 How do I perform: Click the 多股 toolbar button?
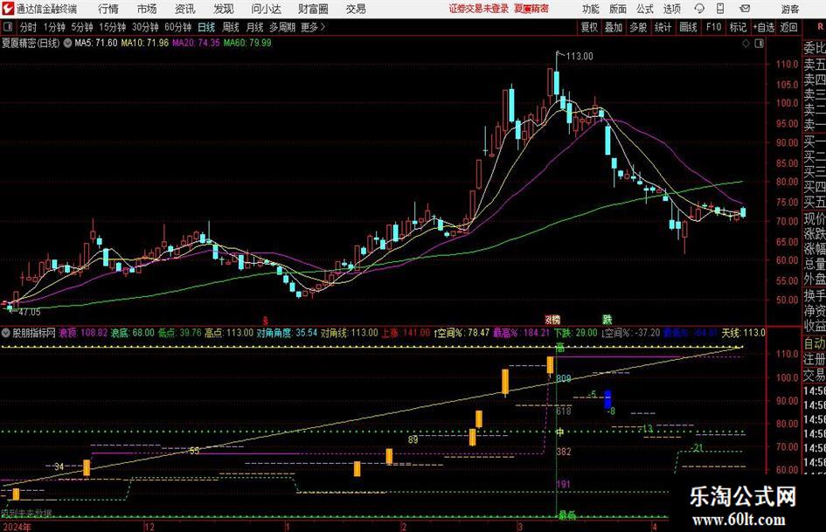(x=638, y=27)
